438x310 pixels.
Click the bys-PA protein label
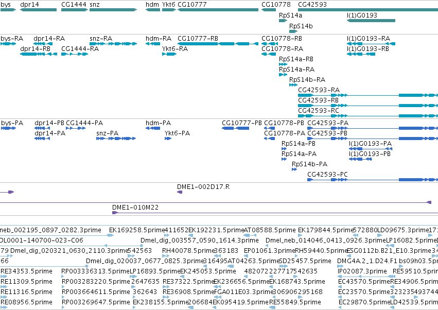(x=12, y=123)
